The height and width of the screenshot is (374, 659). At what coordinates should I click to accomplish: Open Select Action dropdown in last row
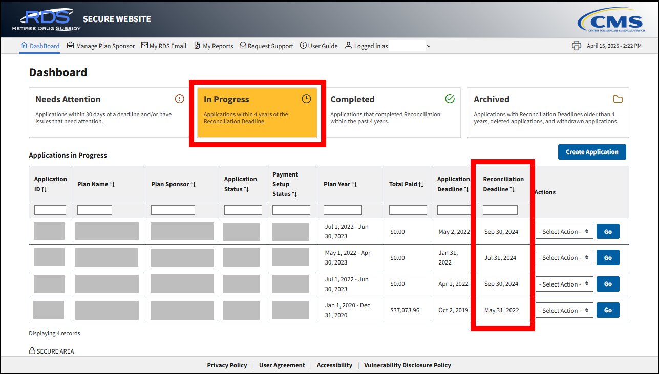(564, 311)
